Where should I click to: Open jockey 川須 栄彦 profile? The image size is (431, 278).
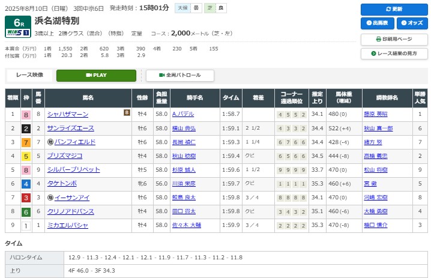[x=183, y=184]
